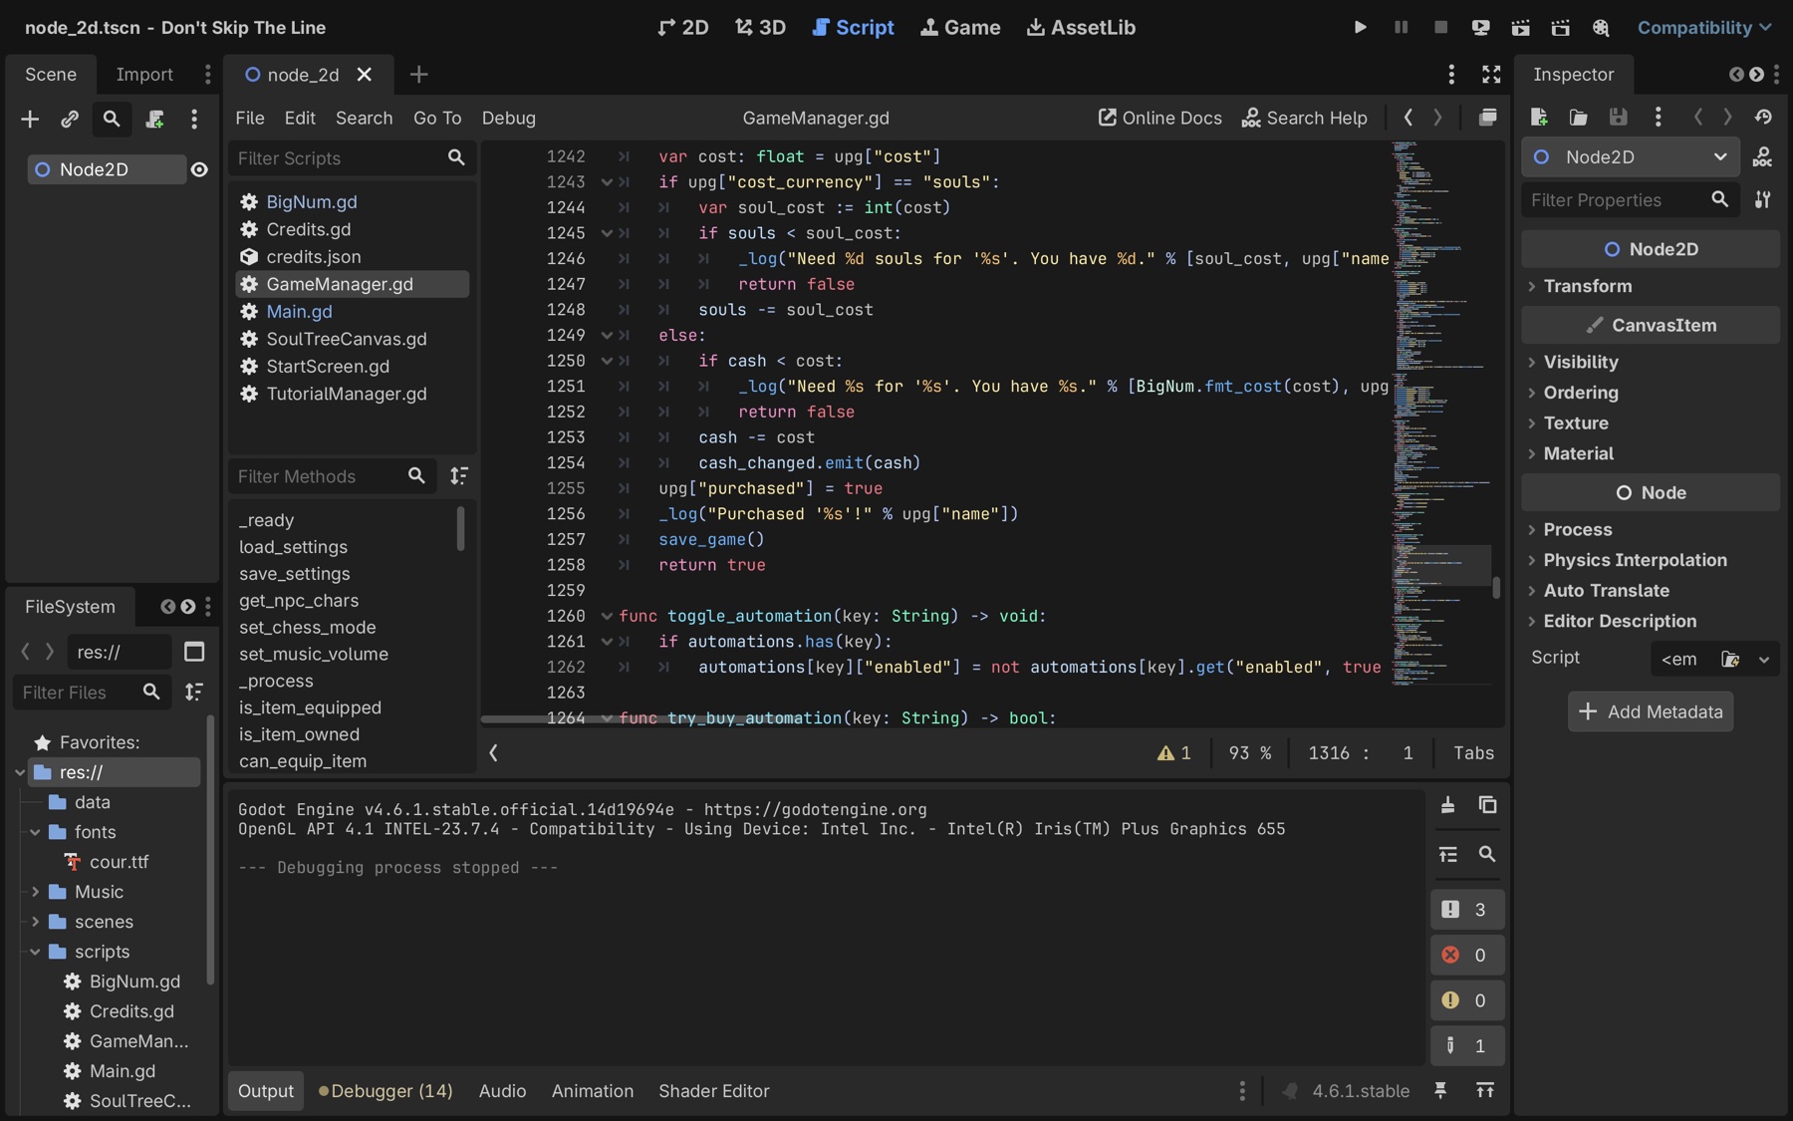Open the Debug menu in script editor
The image size is (1793, 1121).
coord(509,118)
